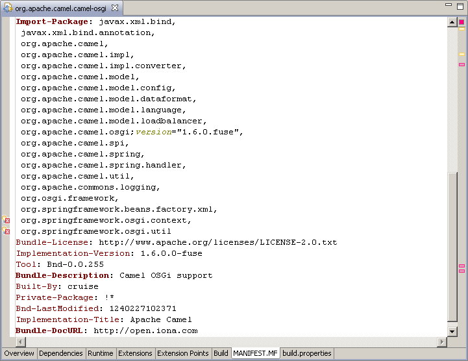This screenshot has height=361, width=468.
Task: Click the org.springframework.beans.factory.xml line
Action: click(x=119, y=209)
